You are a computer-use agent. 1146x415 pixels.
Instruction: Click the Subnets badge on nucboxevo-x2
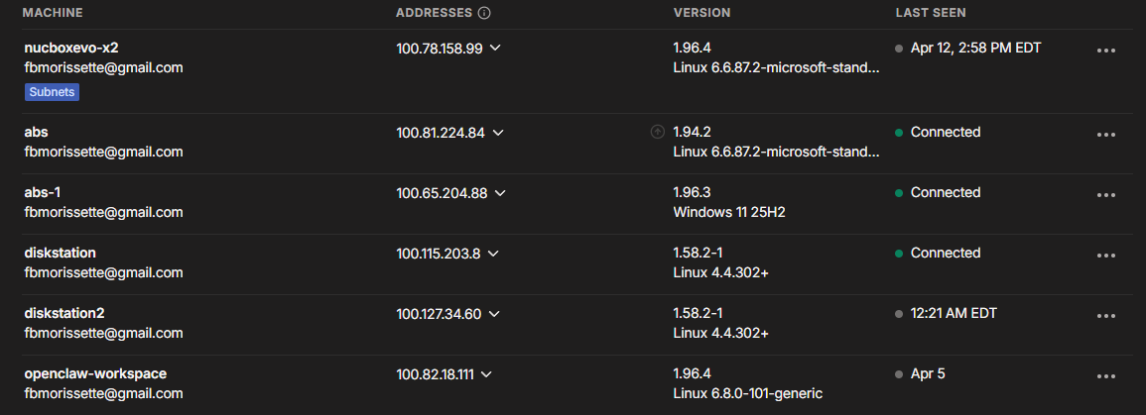52,92
